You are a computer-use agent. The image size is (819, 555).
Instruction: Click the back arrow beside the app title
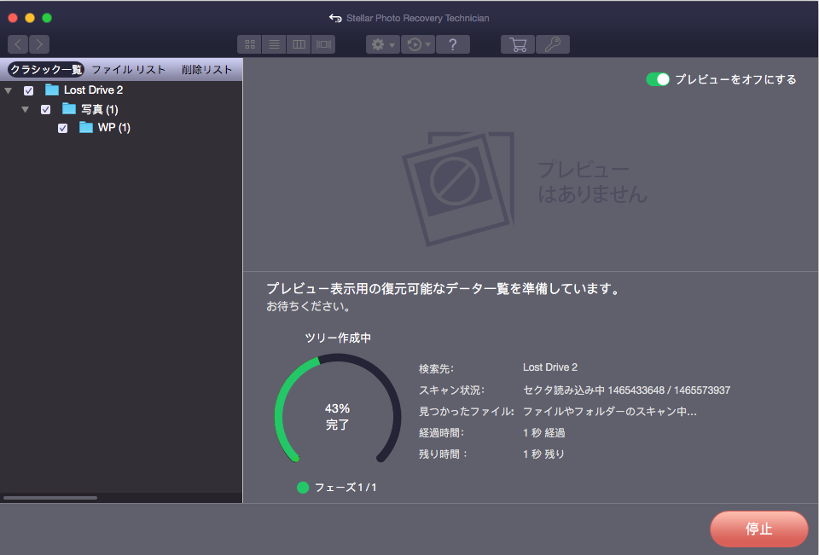click(x=334, y=18)
